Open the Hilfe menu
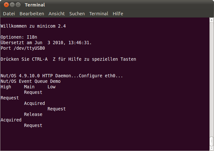This screenshot has height=151, width=214. (118, 14)
